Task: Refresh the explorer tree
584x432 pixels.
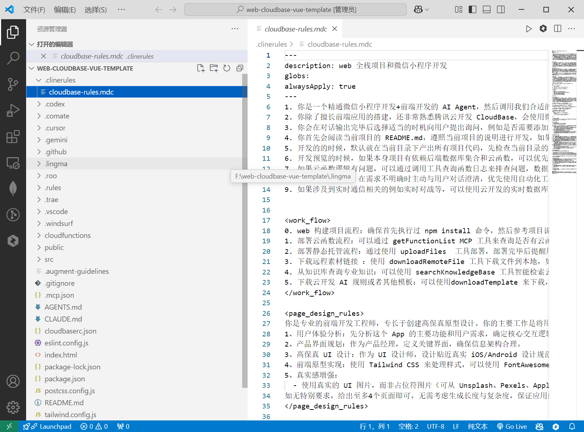Action: pos(227,68)
